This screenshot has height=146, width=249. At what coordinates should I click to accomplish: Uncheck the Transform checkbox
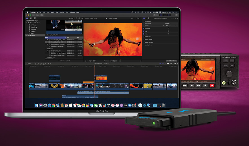point(144,28)
